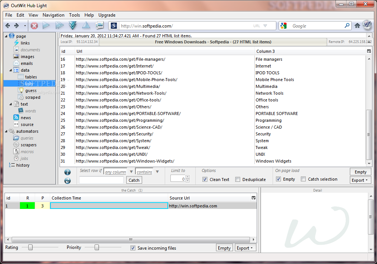This screenshot has height=264, width=377.
Task: Adjust the Rating slider
Action: tap(30, 247)
